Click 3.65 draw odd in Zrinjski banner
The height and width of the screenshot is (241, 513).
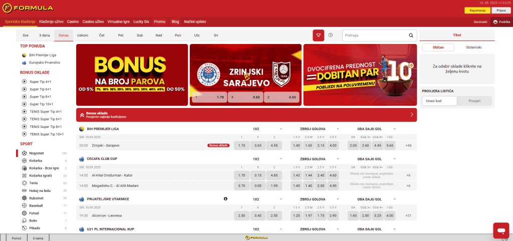coord(245,97)
